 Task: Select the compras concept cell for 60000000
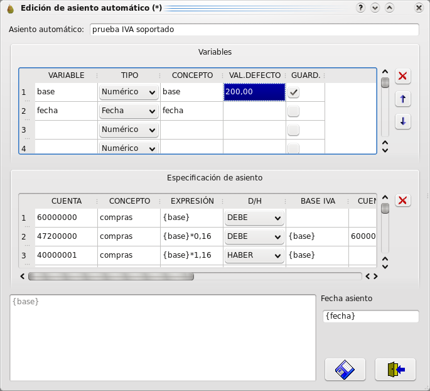[129, 218]
